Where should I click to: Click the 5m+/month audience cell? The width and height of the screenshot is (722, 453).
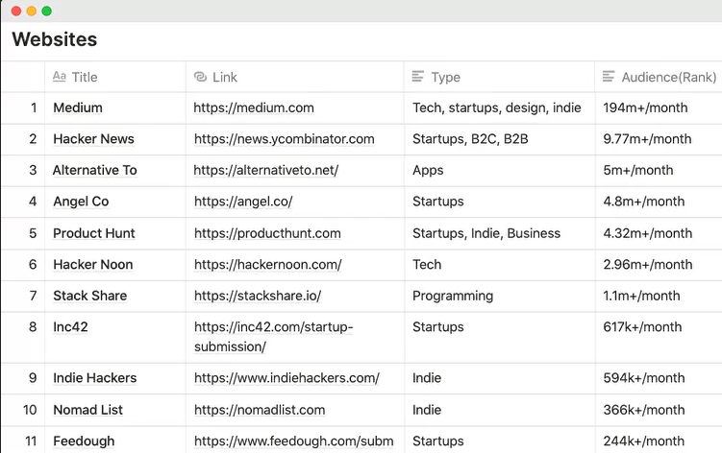click(x=638, y=170)
